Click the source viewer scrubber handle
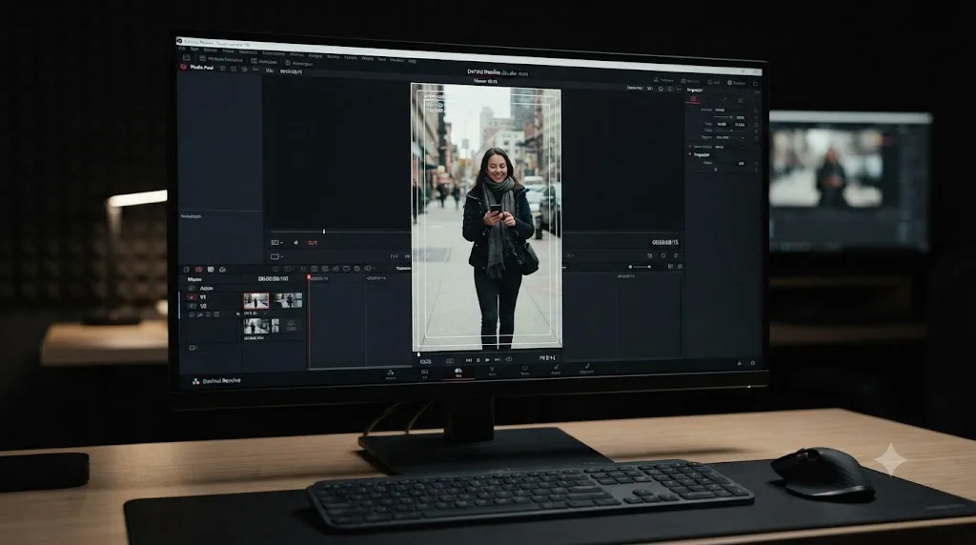 [324, 232]
